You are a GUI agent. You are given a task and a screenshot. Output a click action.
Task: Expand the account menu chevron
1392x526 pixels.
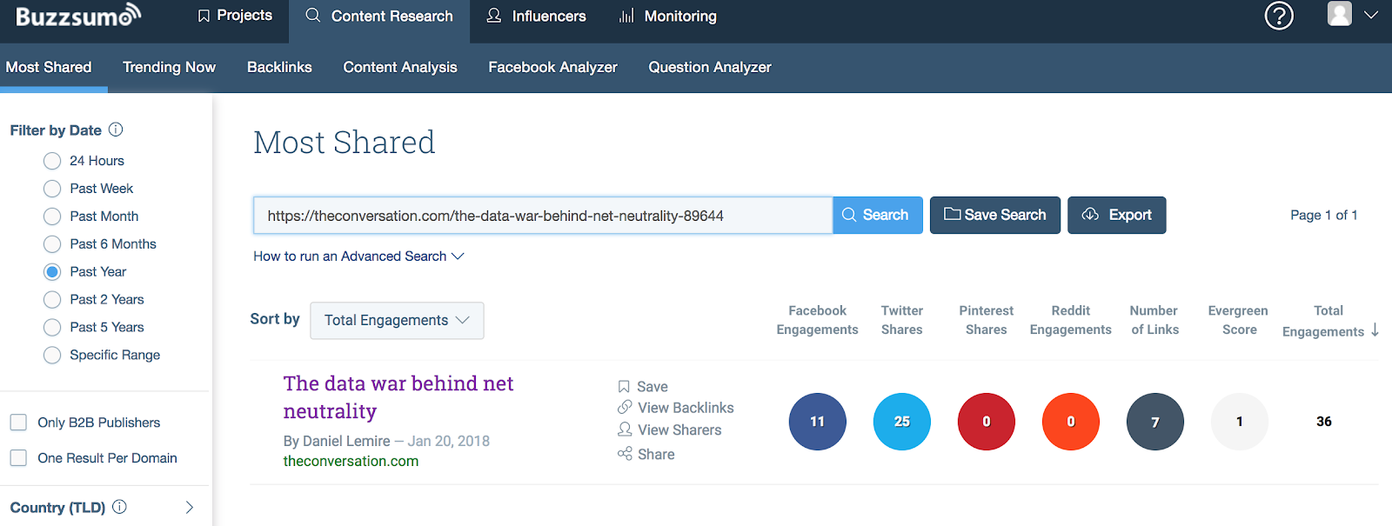1371,15
